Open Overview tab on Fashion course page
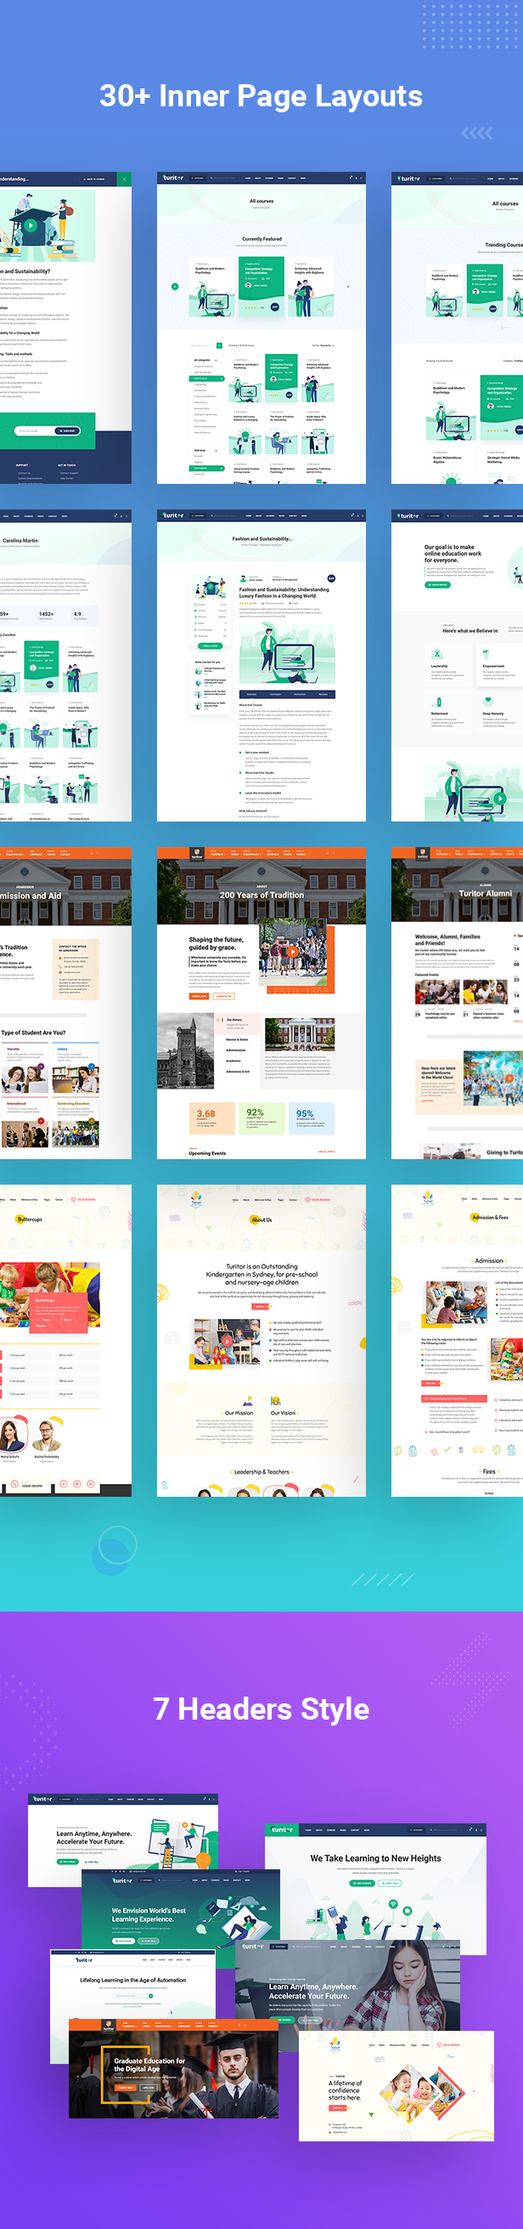Image resolution: width=523 pixels, height=2229 pixels. coord(251,694)
